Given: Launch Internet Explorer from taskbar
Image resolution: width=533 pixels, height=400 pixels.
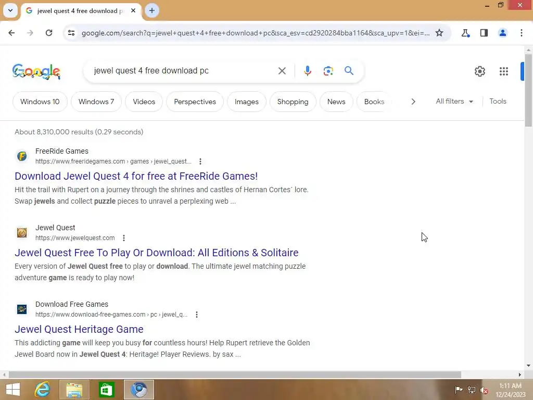Looking at the screenshot, I should (x=43, y=390).
